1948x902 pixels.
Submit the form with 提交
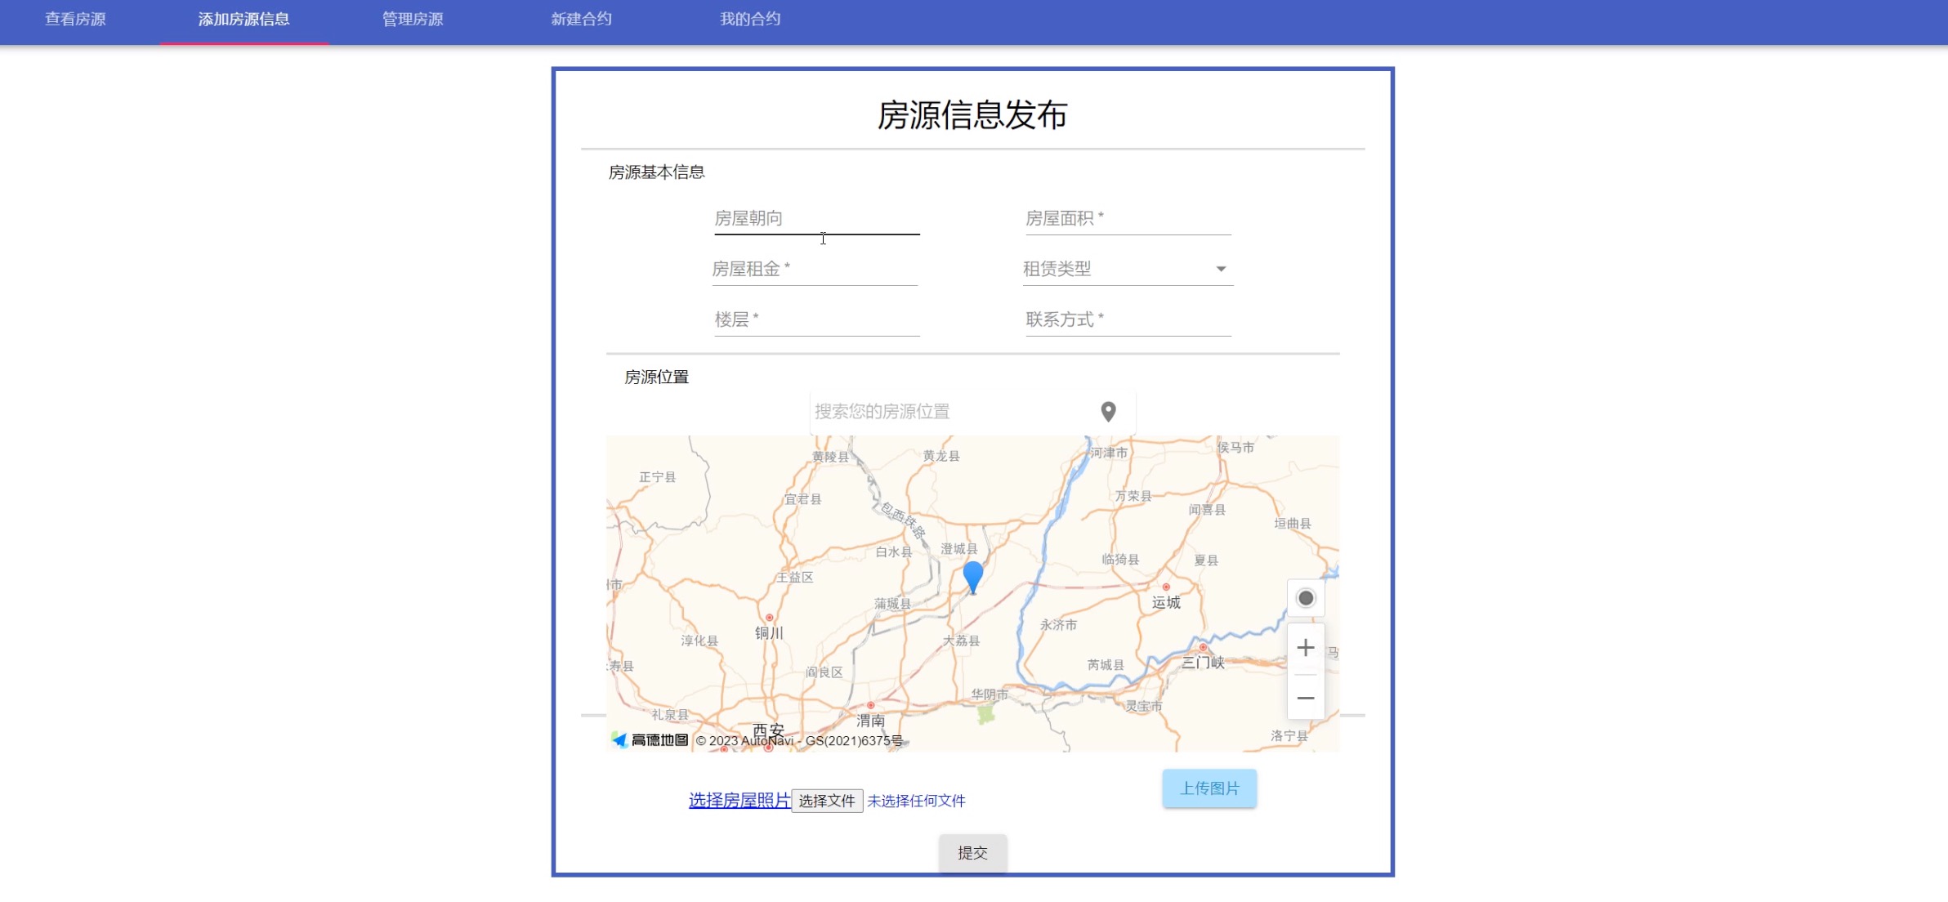[972, 853]
